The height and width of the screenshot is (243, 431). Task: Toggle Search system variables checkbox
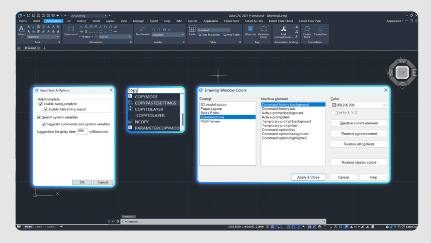coord(39,117)
